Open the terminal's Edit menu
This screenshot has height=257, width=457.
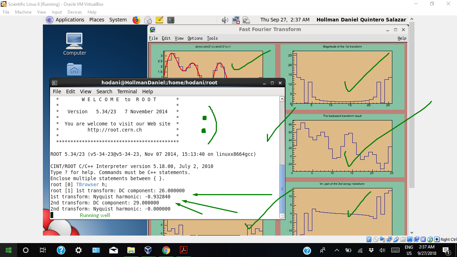click(x=71, y=92)
